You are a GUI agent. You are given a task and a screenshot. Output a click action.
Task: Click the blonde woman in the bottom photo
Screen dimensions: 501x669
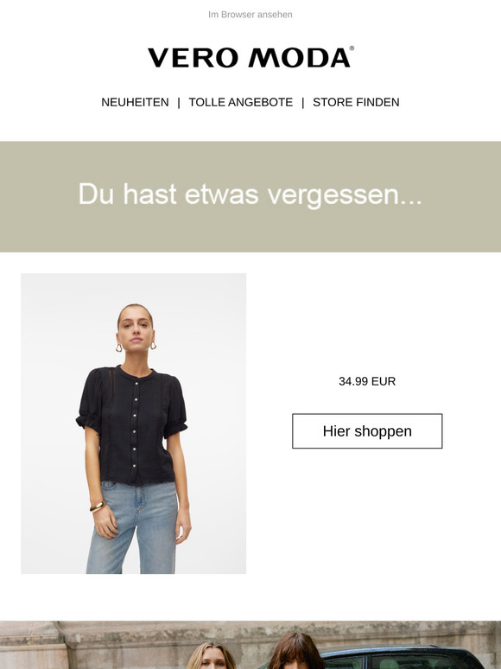211,656
